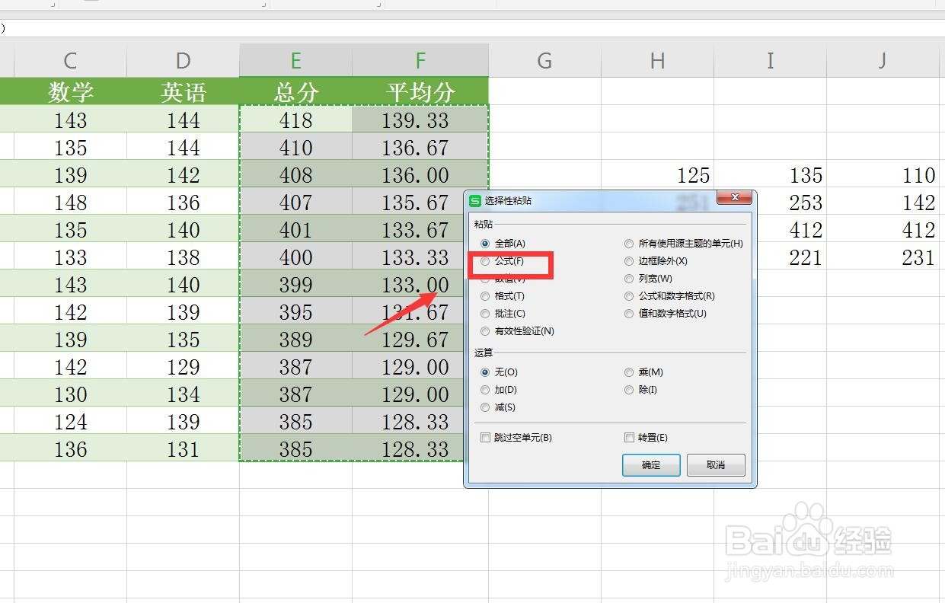Click the 平均分 header cell
The height and width of the screenshot is (603, 945).
point(420,92)
